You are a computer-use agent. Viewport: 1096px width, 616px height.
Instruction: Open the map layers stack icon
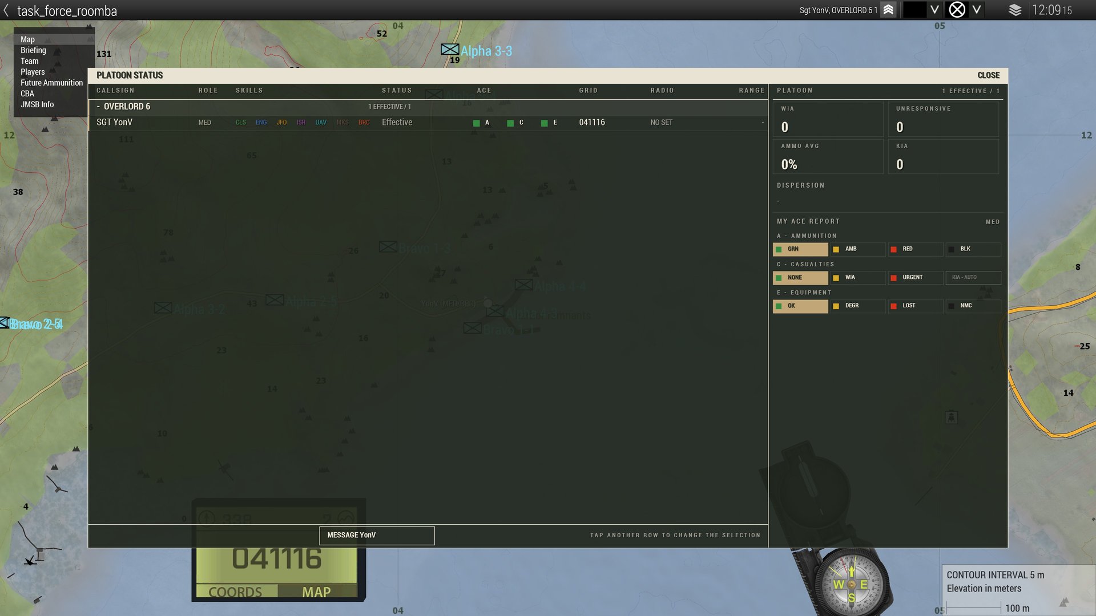(x=1015, y=10)
